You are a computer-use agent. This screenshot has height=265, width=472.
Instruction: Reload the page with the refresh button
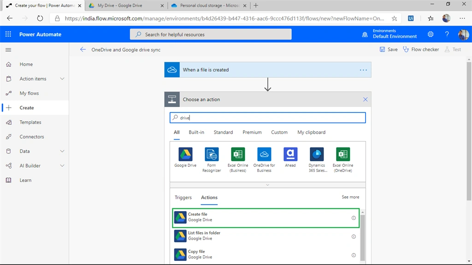pyautogui.click(x=40, y=18)
